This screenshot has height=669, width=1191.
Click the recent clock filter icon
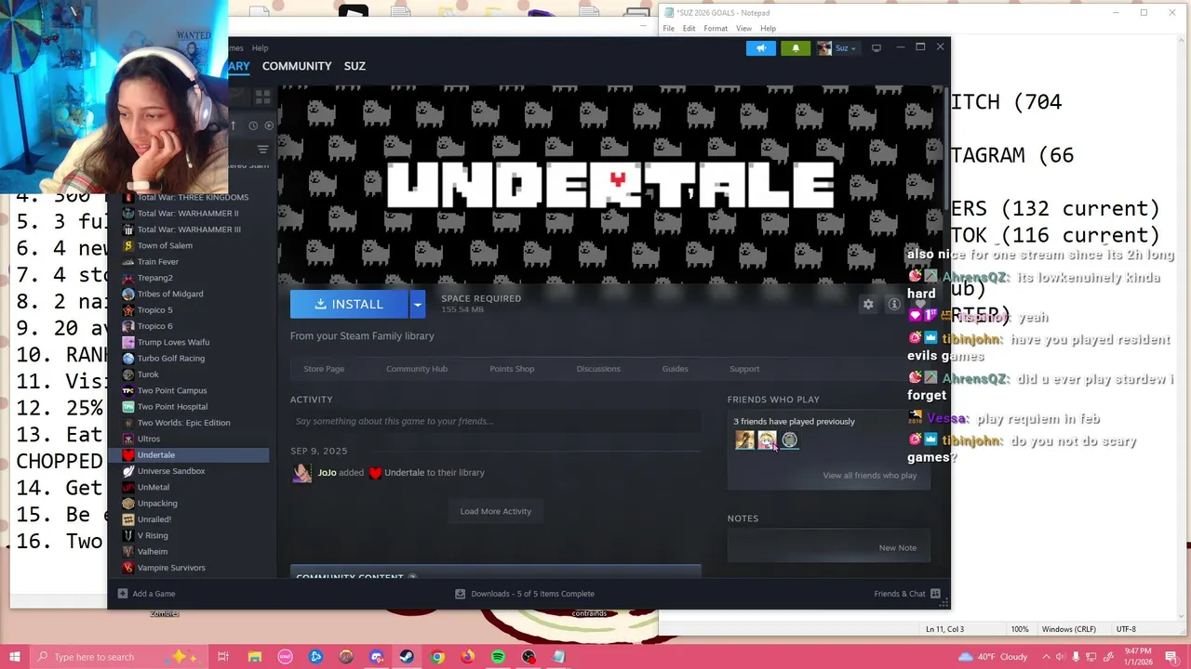point(253,125)
